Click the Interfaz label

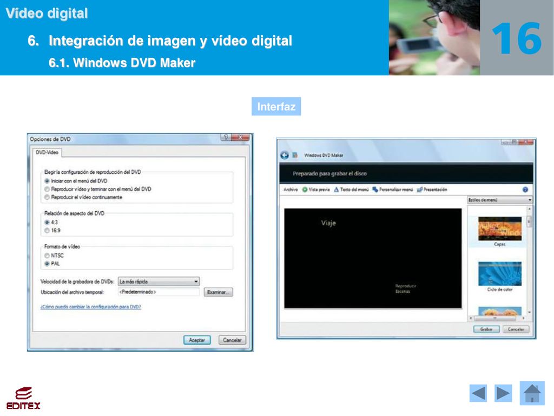click(276, 107)
